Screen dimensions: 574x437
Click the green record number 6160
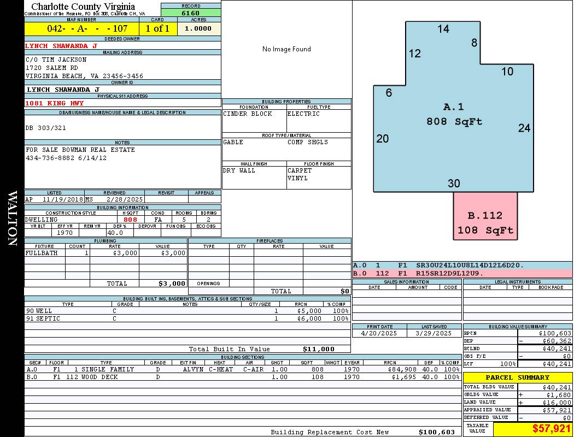point(191,13)
